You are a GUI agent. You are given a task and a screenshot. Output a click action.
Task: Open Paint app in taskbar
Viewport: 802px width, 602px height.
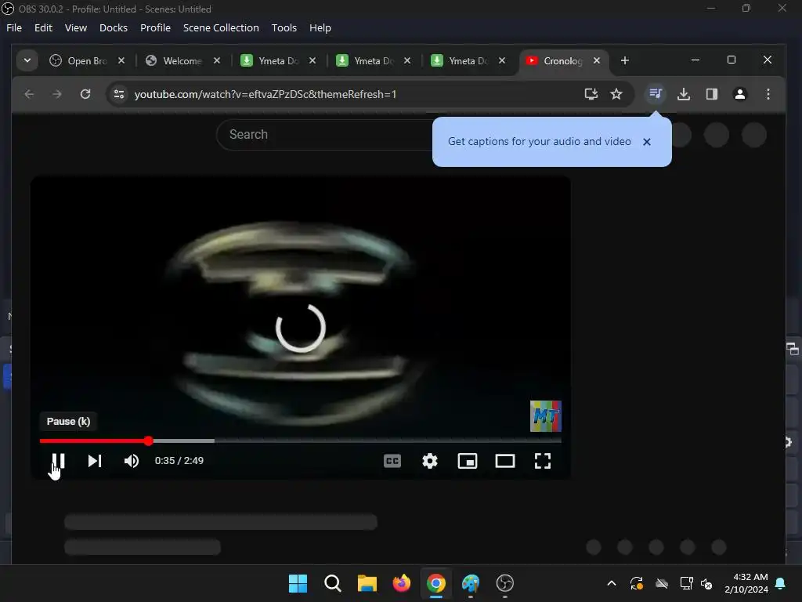point(471,583)
